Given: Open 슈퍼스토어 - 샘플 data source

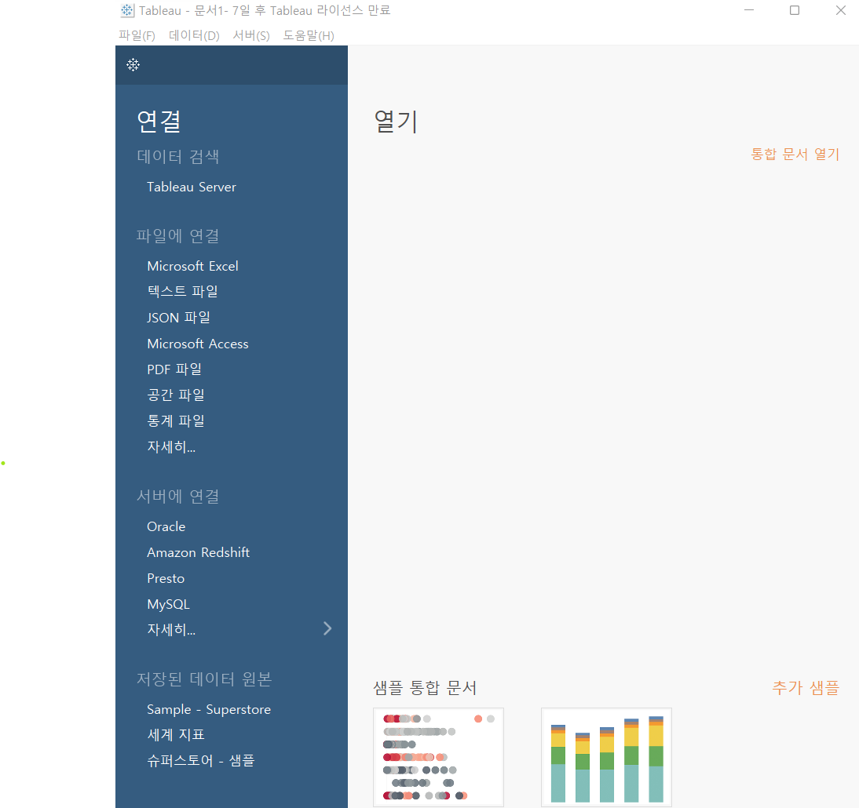Looking at the screenshot, I should pyautogui.click(x=200, y=760).
